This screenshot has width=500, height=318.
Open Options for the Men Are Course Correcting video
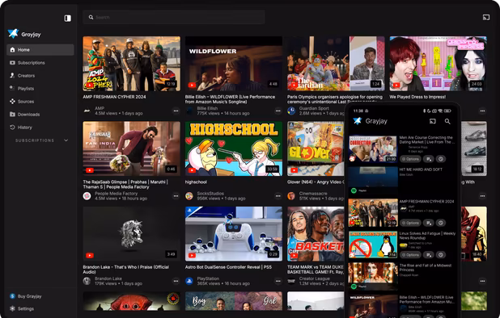[x=411, y=159]
